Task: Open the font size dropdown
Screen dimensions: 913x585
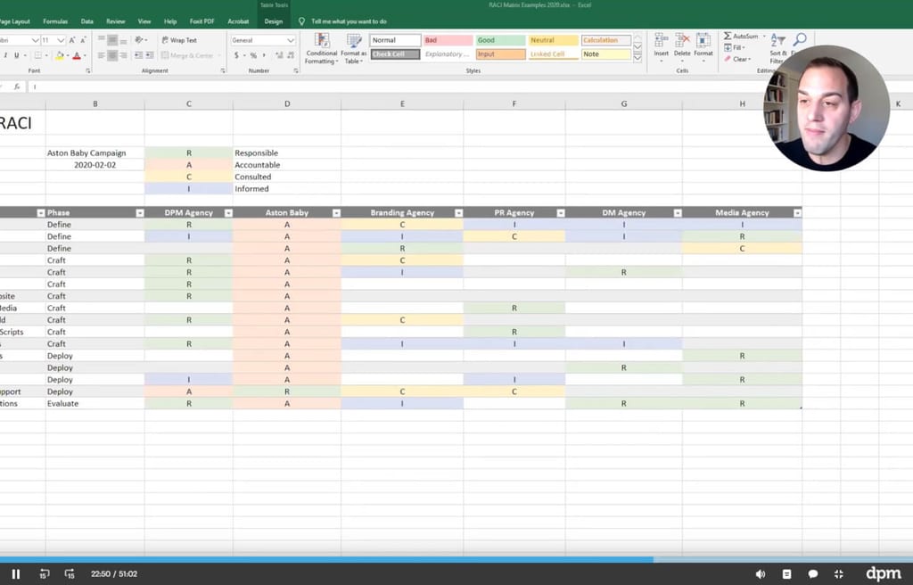Action: (x=61, y=40)
